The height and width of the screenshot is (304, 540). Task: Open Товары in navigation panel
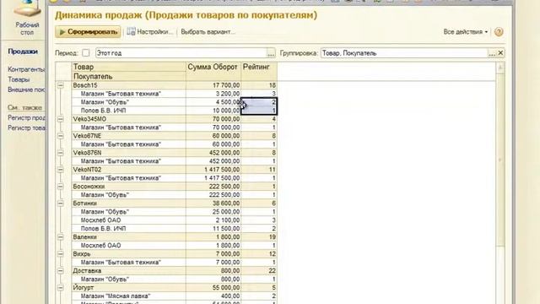click(x=19, y=79)
